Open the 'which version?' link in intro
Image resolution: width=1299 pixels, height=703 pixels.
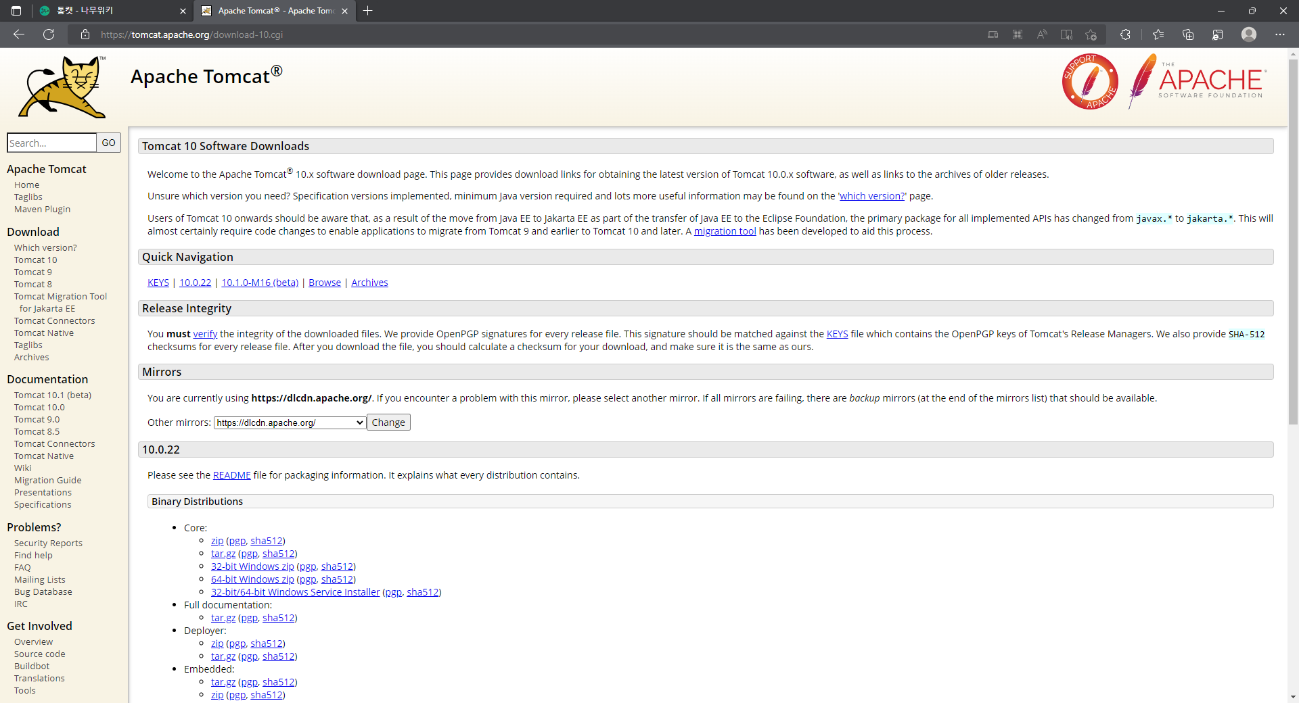(x=872, y=196)
